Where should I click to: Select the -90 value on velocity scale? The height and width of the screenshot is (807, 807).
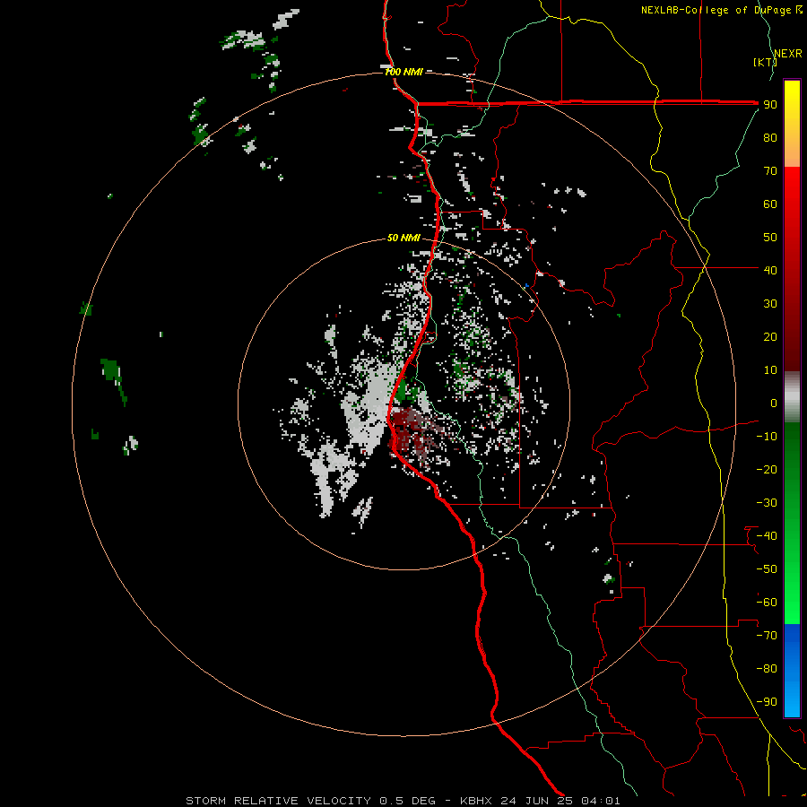coord(767,702)
